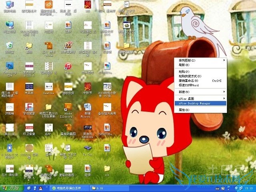Image resolution: width=256 pixels, height=192 pixels.
Task: Open the Seattle image file icon
Action: [x=48, y=87]
